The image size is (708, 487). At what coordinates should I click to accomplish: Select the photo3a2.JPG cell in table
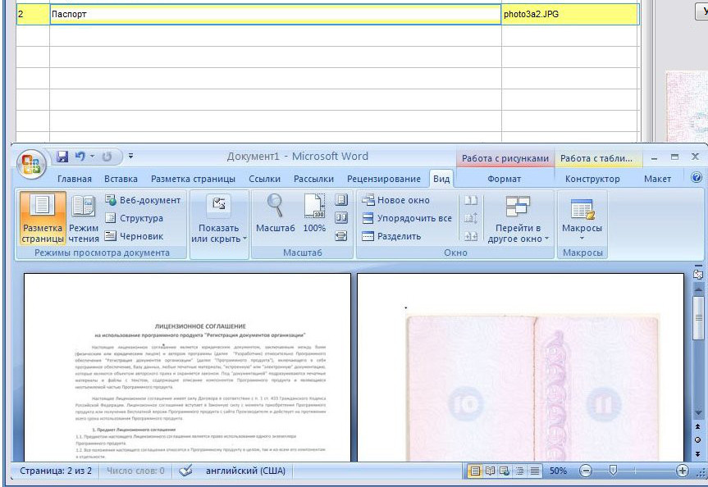pos(570,14)
